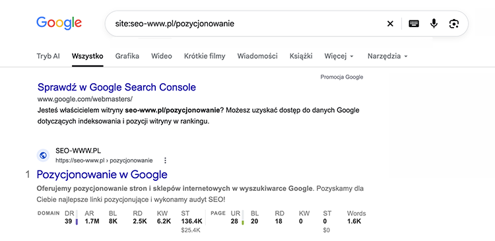Click the PAGE metrics label
Image resolution: width=495 pixels, height=241 pixels.
click(218, 213)
